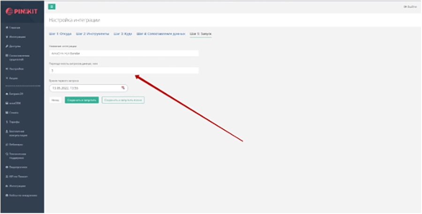422x214 pixels.
Task: Switch to Шаг 3: Куда tab
Action: (123, 34)
